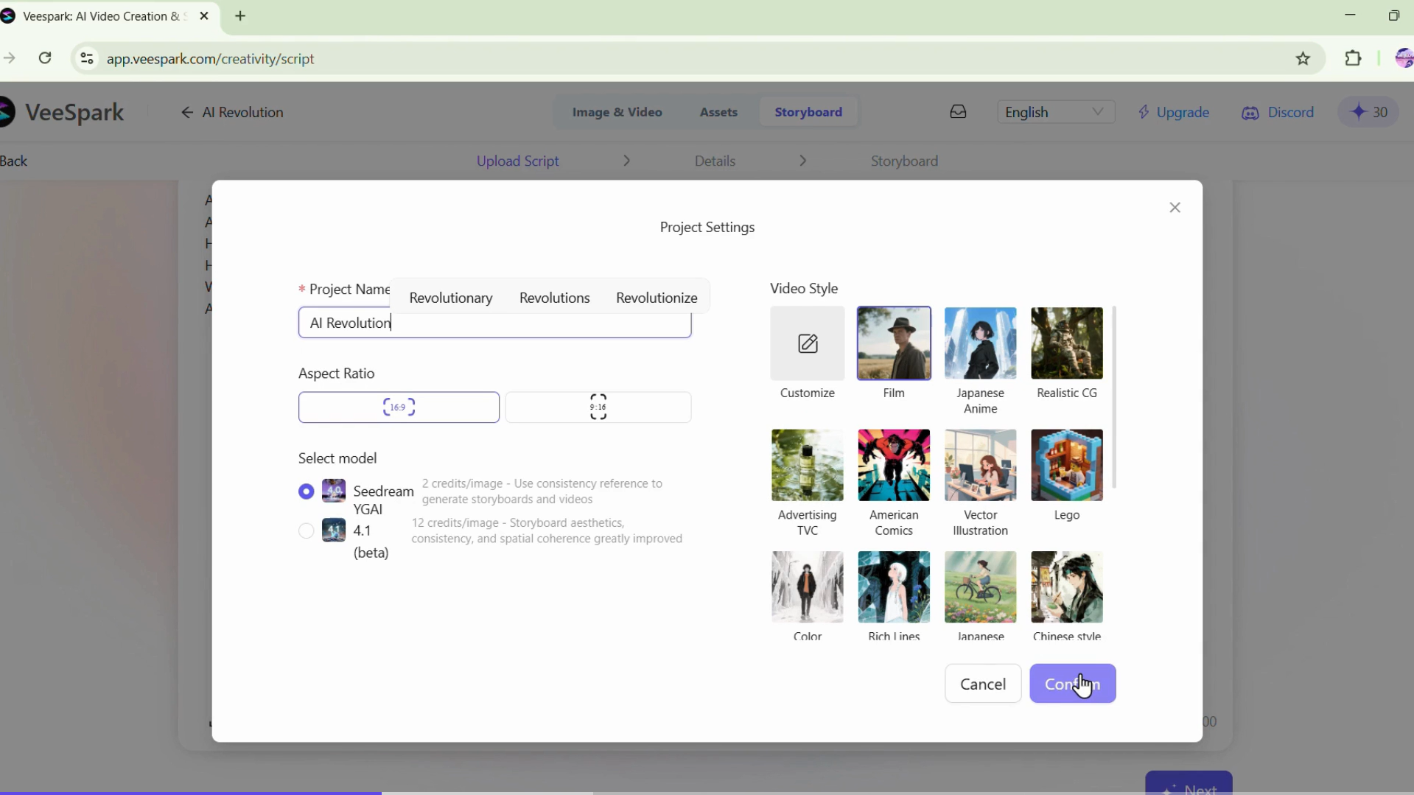This screenshot has height=795, width=1414.
Task: Open the browser profile avatar
Action: (1404, 58)
